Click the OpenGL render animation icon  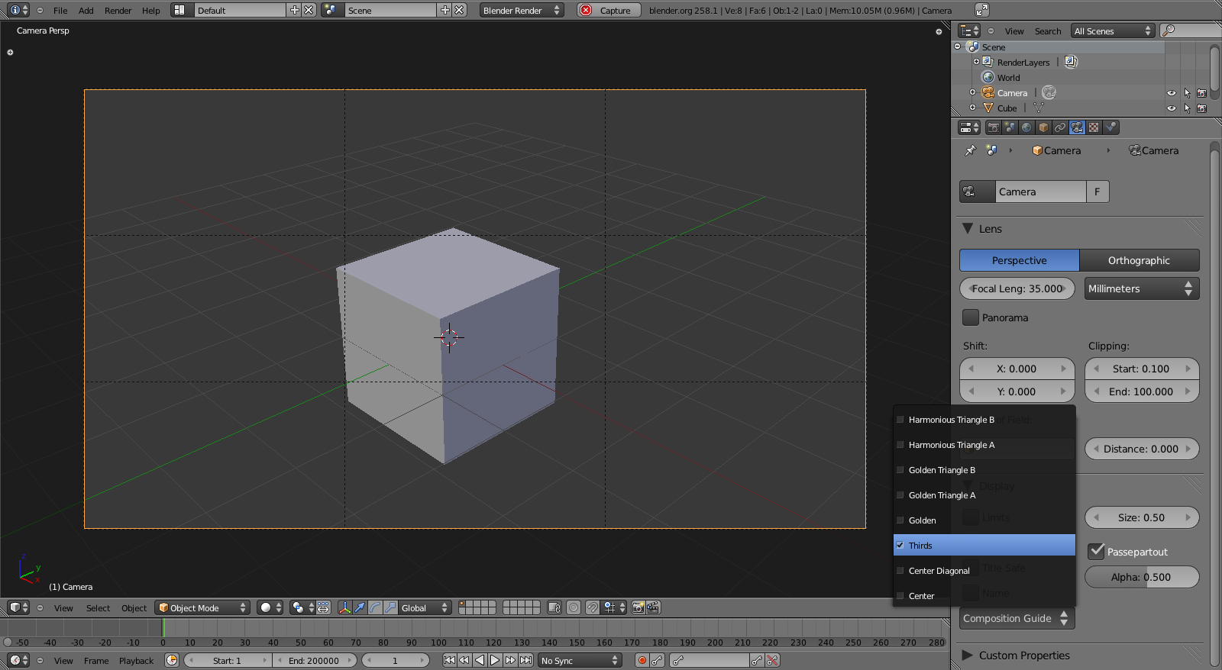(x=653, y=607)
